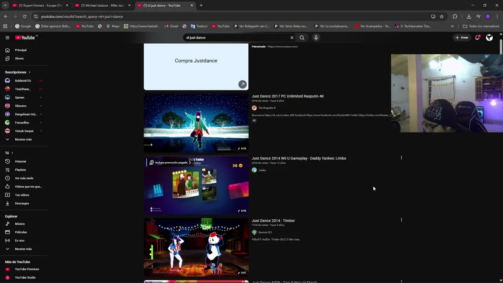Image resolution: width=503 pixels, height=283 pixels.
Task: Expand Mostrar más under Explorar
Action: coord(24,249)
